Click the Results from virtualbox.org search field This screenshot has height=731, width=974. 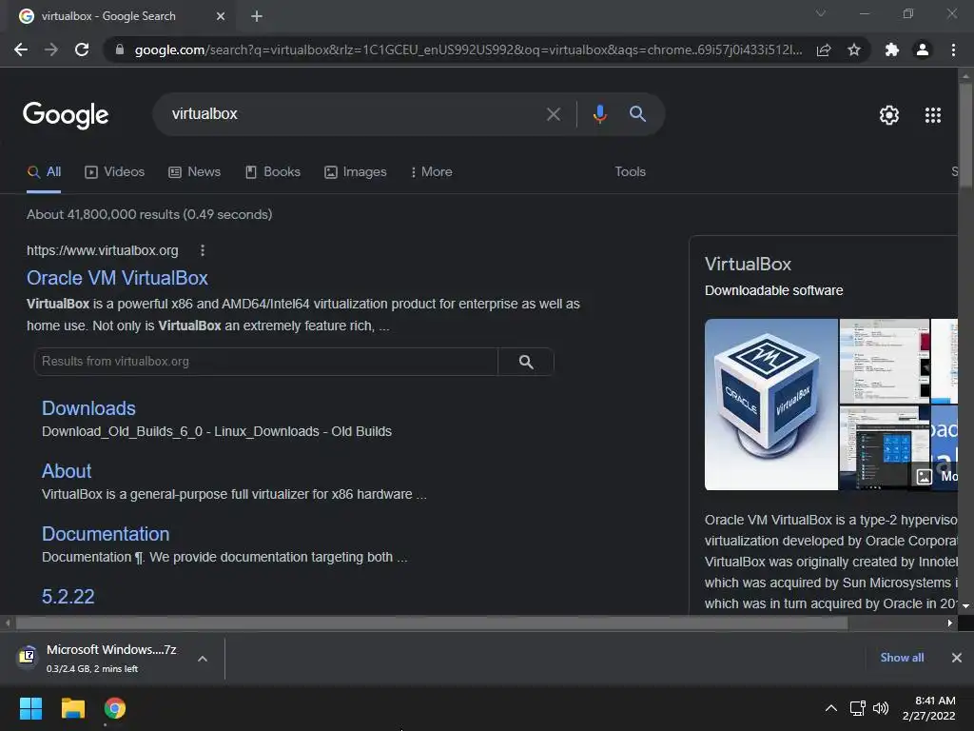[x=266, y=362]
